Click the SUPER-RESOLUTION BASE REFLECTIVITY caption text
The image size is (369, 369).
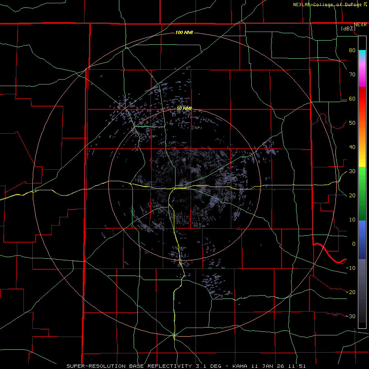click(129, 366)
